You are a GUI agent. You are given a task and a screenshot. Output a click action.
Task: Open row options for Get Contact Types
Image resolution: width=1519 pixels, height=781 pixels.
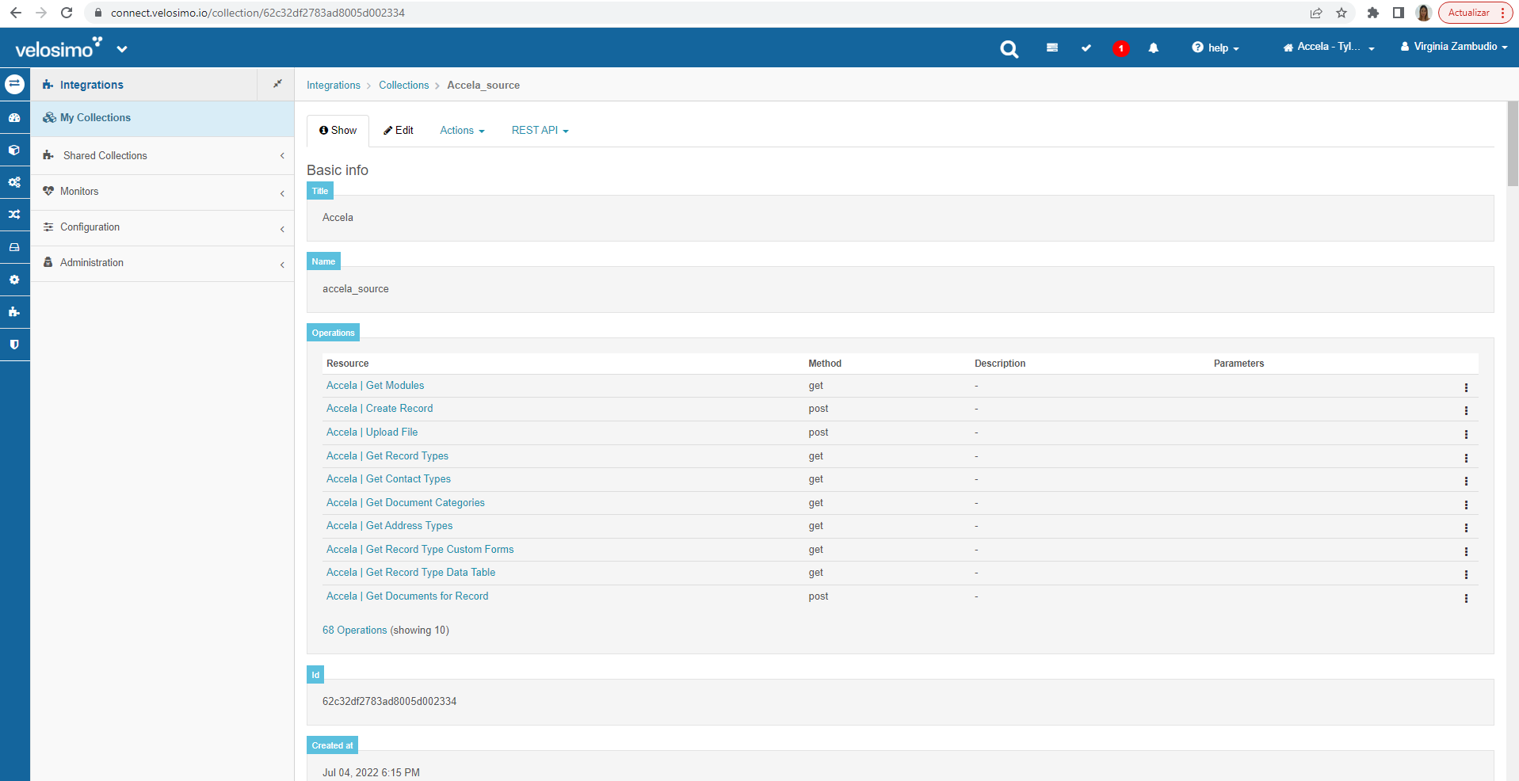[1466, 481]
